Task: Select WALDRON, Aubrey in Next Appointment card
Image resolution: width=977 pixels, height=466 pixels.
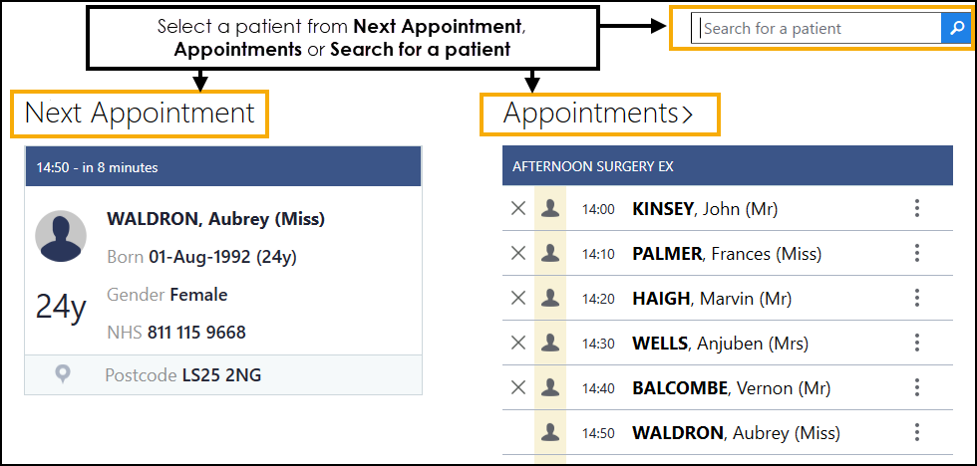Action: 215,219
